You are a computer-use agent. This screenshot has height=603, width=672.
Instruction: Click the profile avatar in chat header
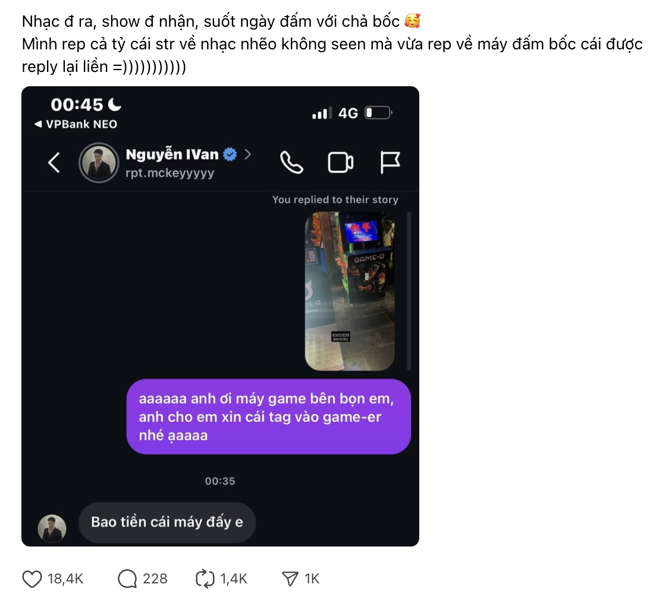coord(99,162)
